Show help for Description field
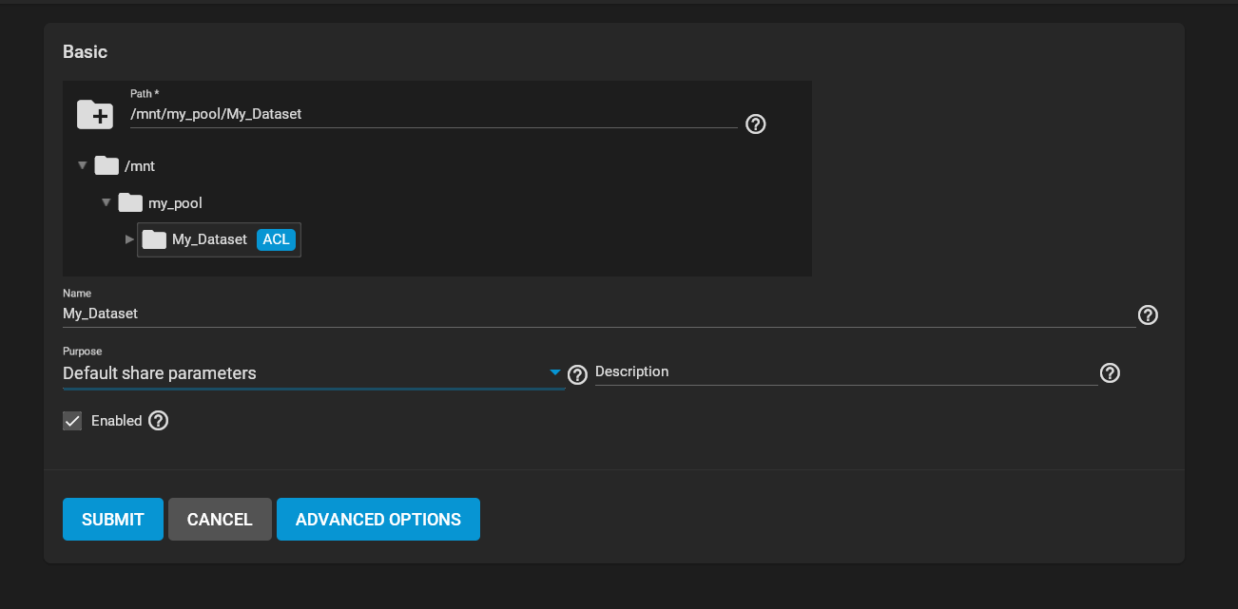 pos(1110,373)
